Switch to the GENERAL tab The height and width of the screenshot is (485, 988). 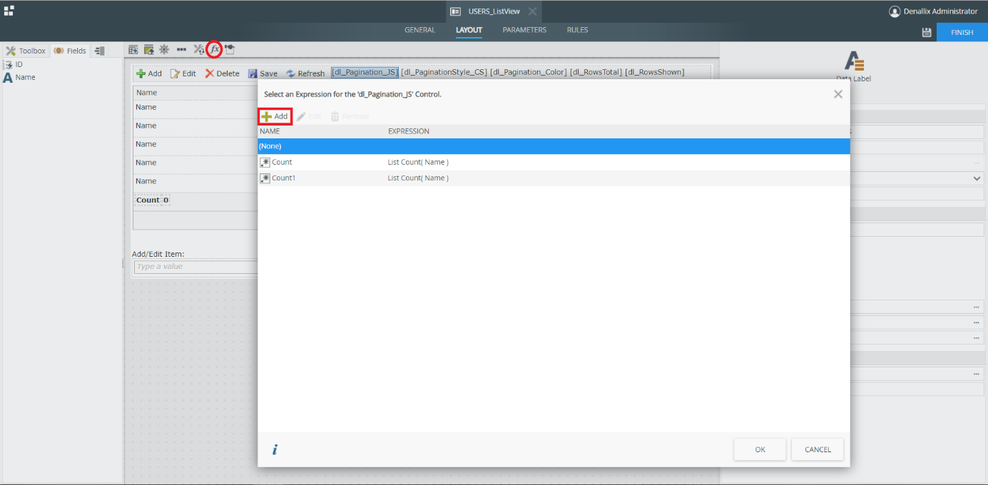pos(419,30)
